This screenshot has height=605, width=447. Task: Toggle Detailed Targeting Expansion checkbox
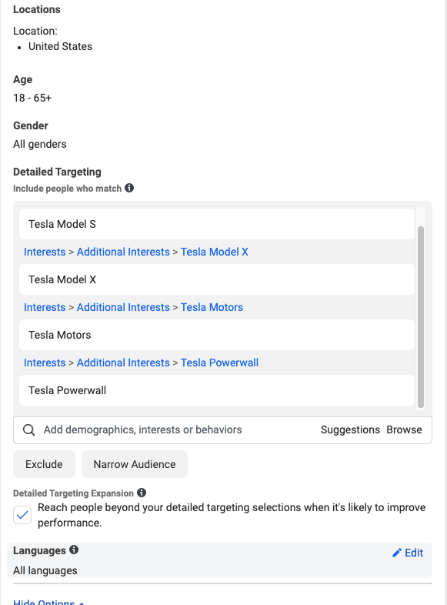click(x=22, y=515)
